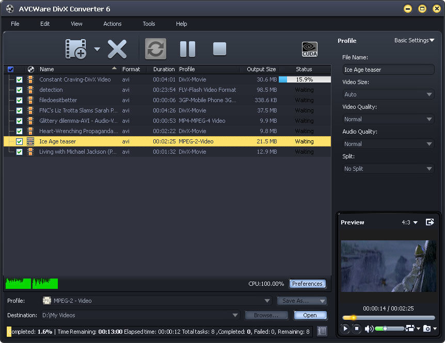
Task: Click the Convert refresh-arrows icon
Action: tap(155, 49)
